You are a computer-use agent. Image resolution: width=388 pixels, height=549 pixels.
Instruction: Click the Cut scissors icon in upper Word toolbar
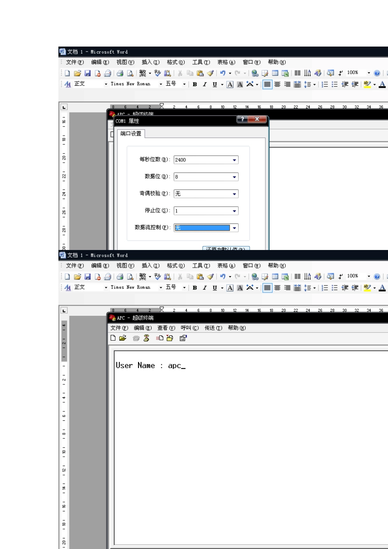(180, 74)
